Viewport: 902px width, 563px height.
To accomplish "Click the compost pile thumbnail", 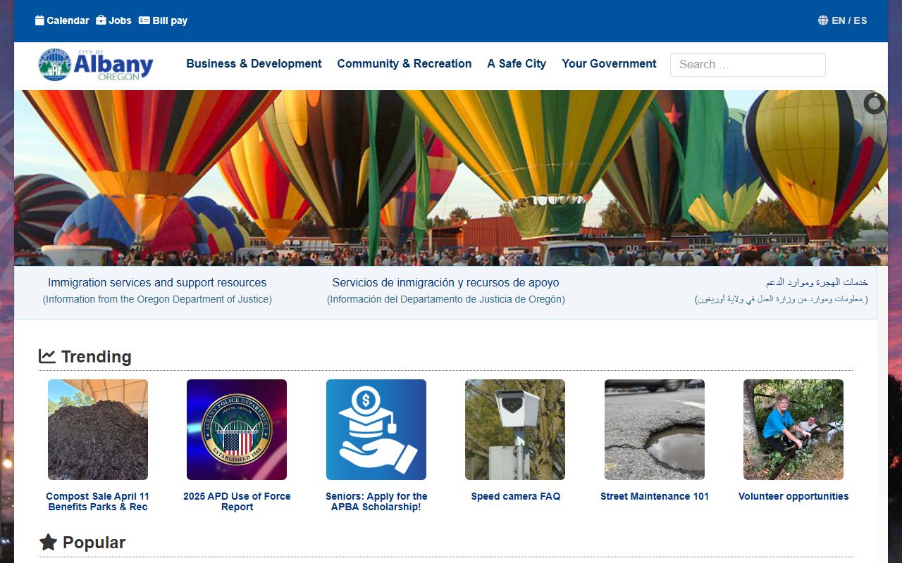I will pyautogui.click(x=98, y=430).
